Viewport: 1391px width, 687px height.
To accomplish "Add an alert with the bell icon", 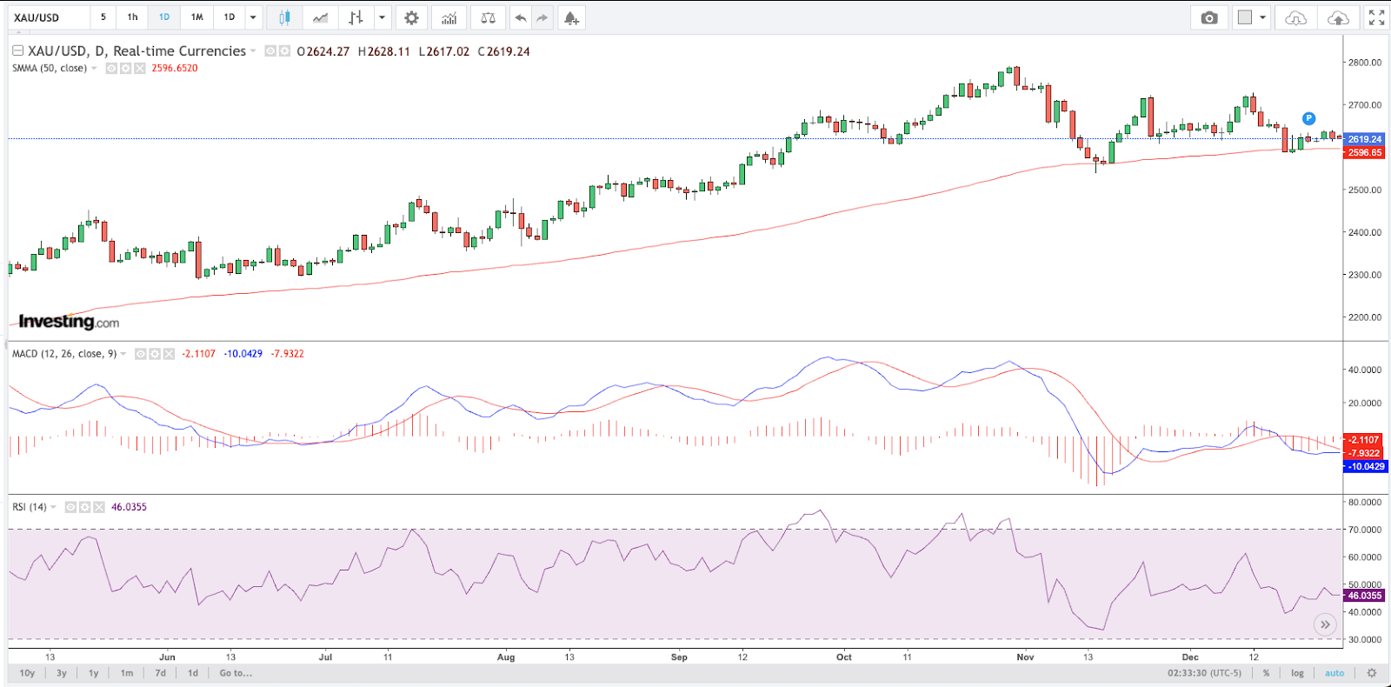I will (570, 17).
